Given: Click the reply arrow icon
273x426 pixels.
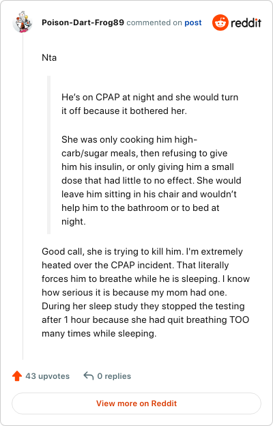Looking at the screenshot, I should pyautogui.click(x=89, y=376).
